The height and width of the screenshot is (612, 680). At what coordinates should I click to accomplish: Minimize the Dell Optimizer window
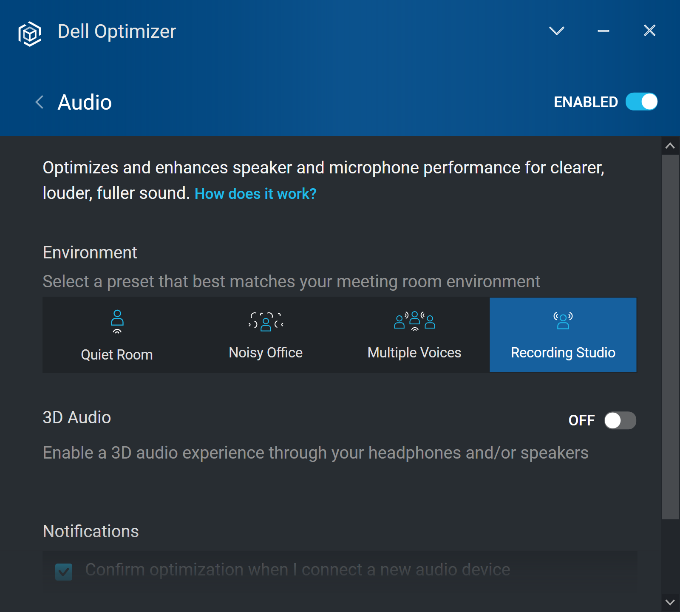[x=603, y=31]
